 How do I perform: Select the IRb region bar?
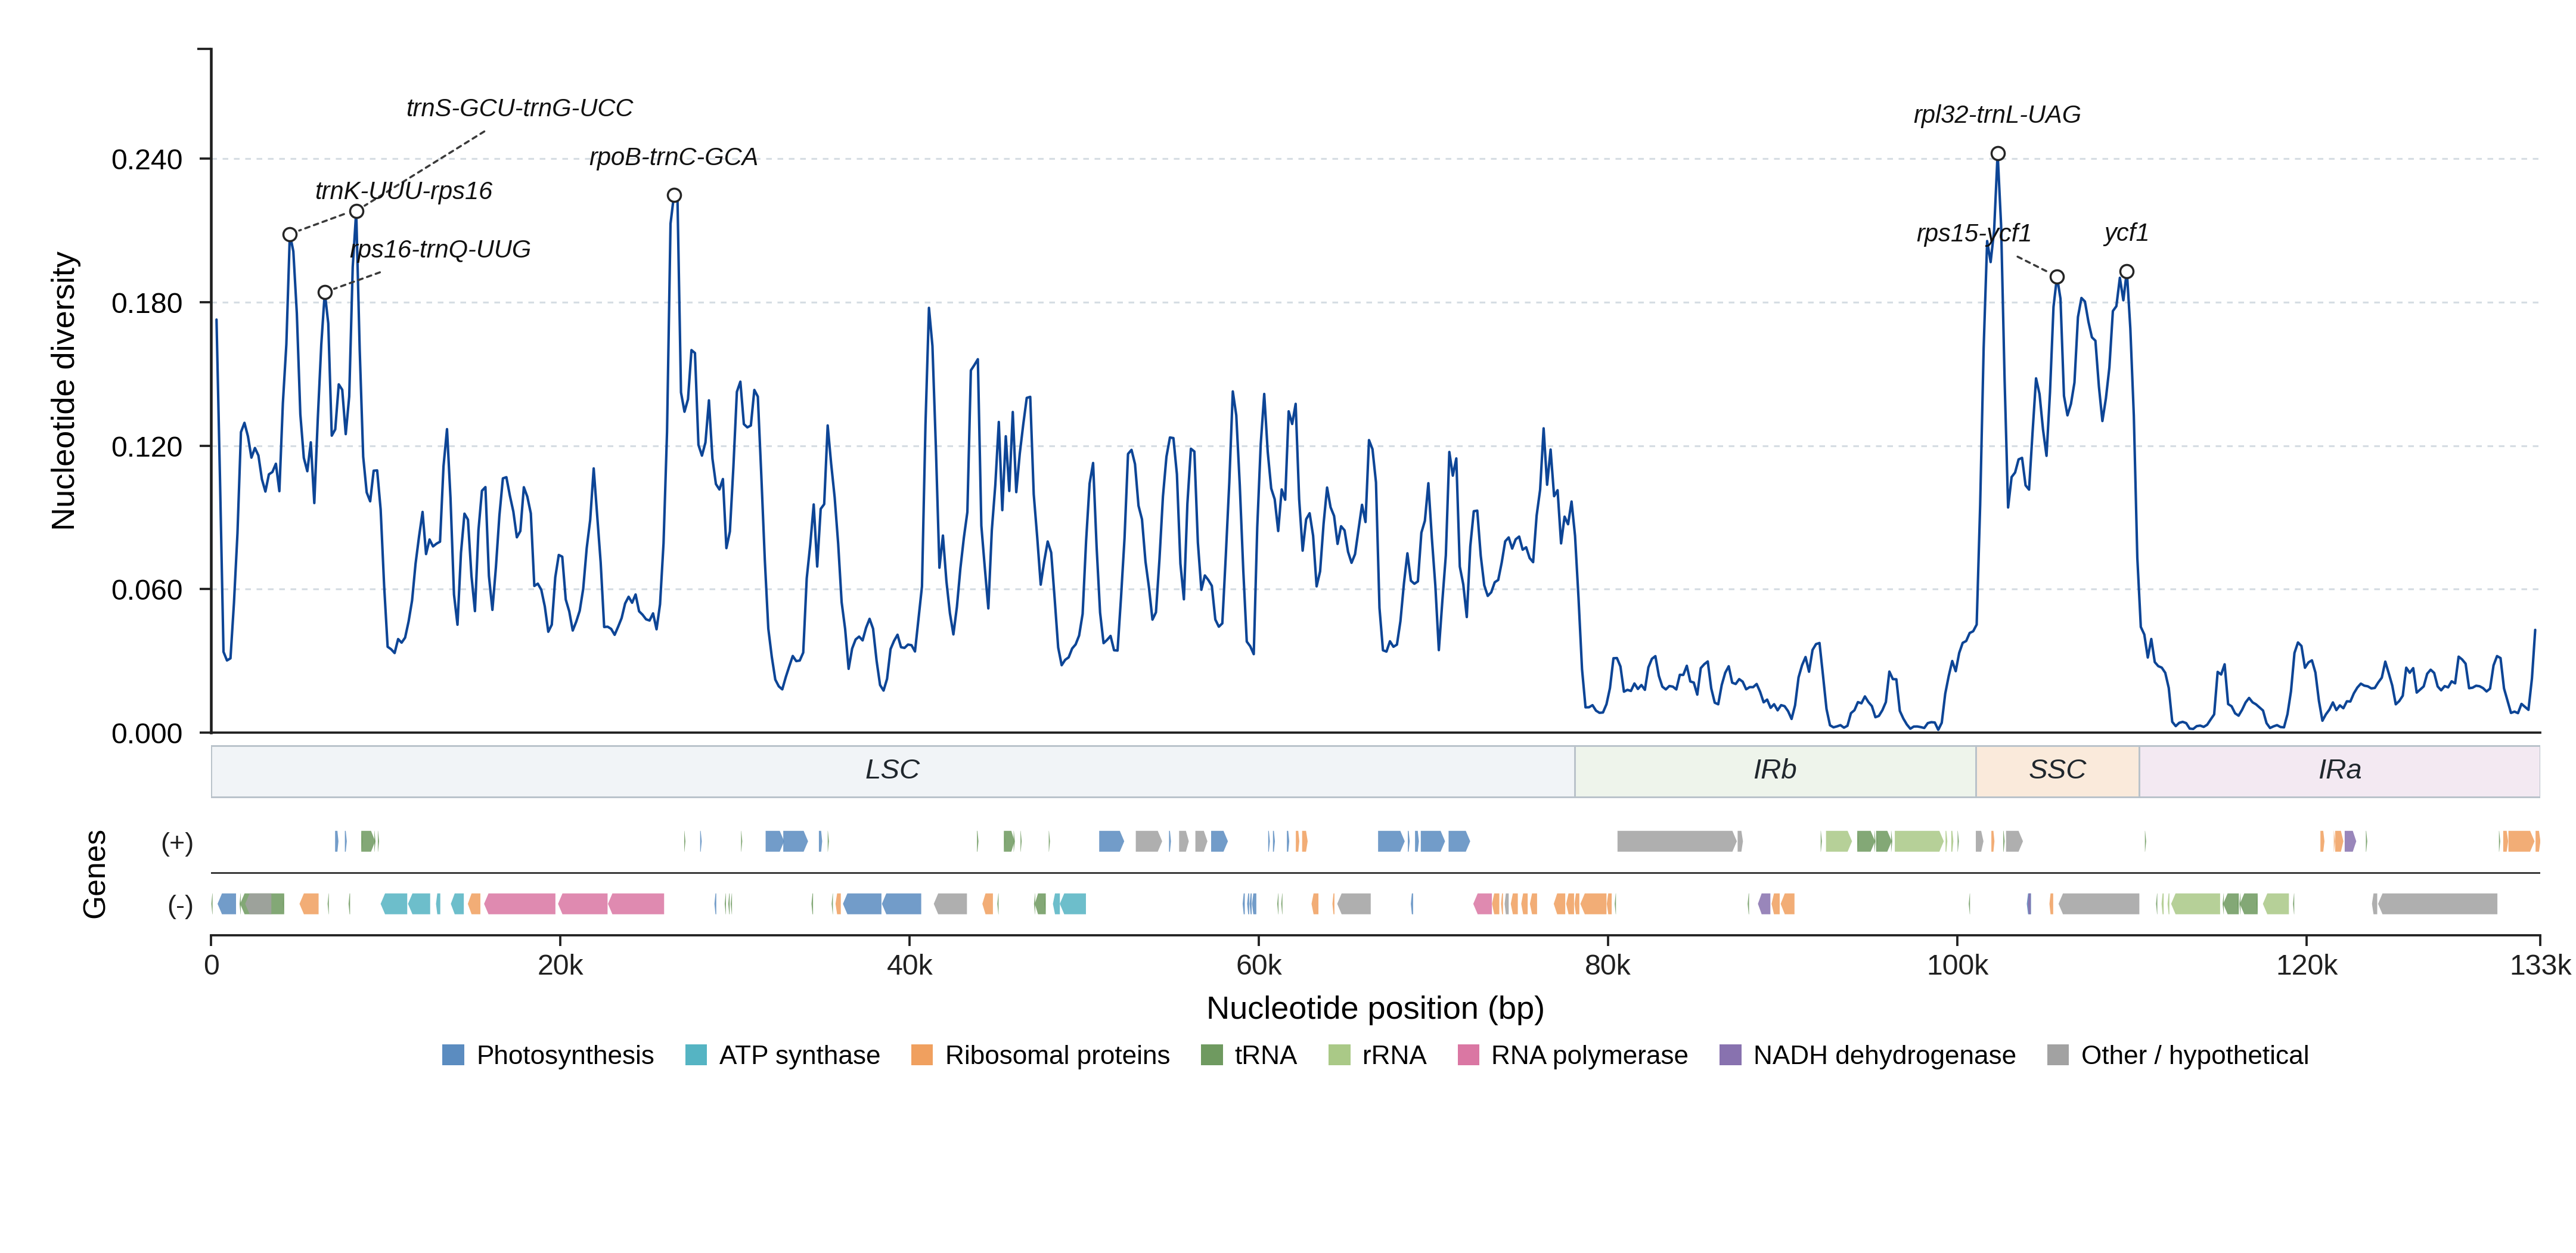click(1775, 771)
